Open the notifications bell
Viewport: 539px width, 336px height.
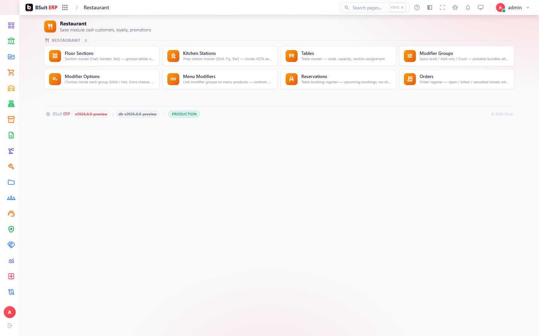pyautogui.click(x=468, y=7)
